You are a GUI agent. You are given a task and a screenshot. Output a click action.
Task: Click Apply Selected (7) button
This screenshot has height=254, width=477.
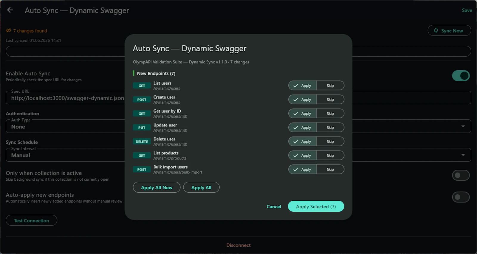pyautogui.click(x=316, y=207)
